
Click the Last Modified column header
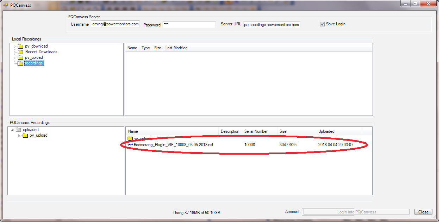pos(176,48)
